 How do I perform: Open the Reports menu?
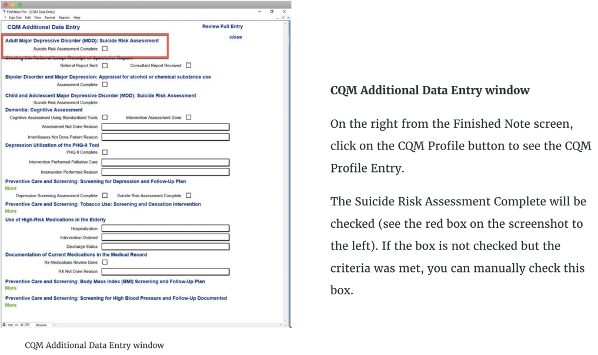(64, 18)
